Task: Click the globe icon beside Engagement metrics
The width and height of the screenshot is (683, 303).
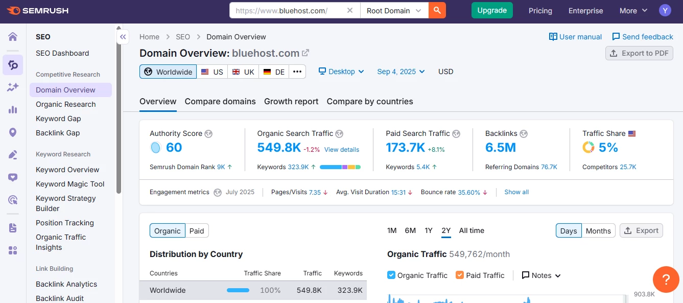Action: (x=218, y=193)
